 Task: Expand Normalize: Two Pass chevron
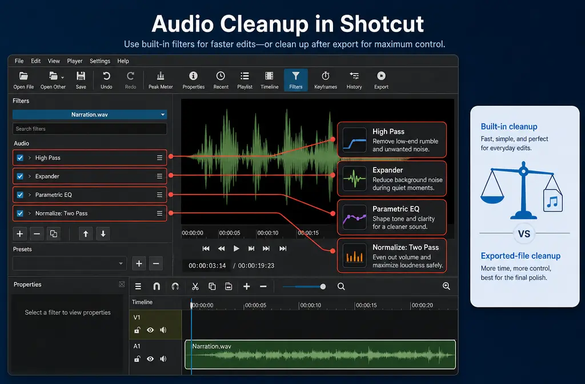point(30,214)
